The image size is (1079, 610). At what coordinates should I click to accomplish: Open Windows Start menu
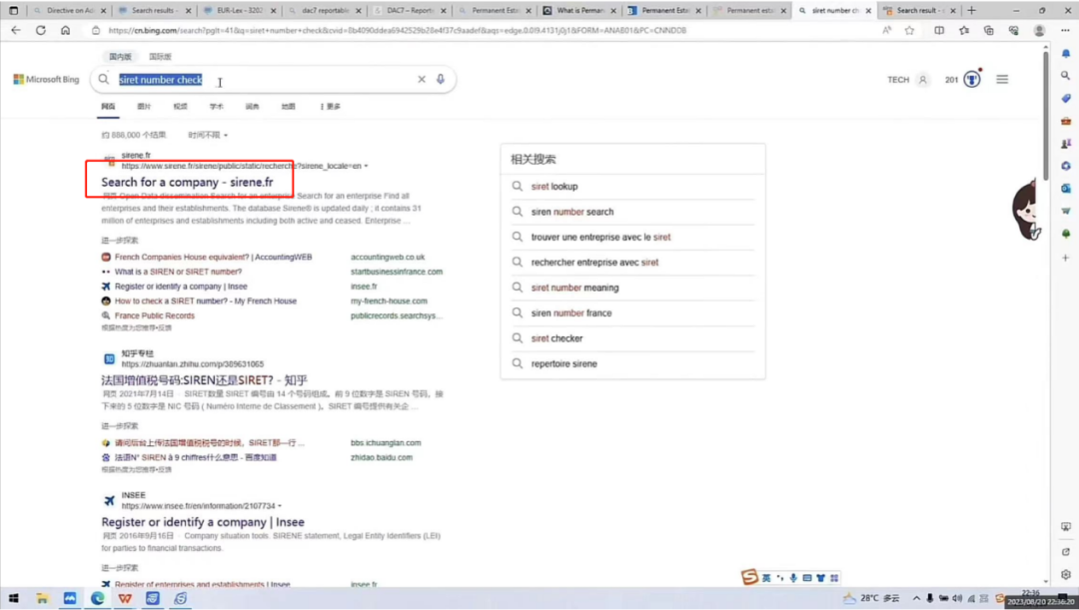[x=14, y=598]
